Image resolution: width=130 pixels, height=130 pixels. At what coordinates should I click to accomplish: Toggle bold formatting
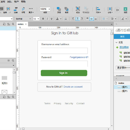[43, 19]
